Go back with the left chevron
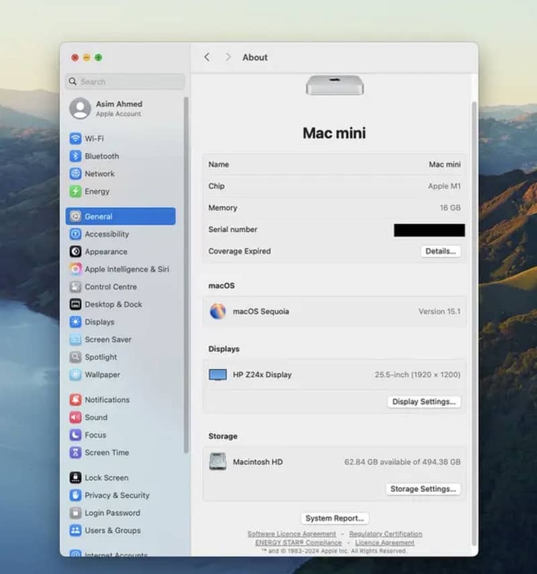This screenshot has height=574, width=537. pyautogui.click(x=207, y=57)
